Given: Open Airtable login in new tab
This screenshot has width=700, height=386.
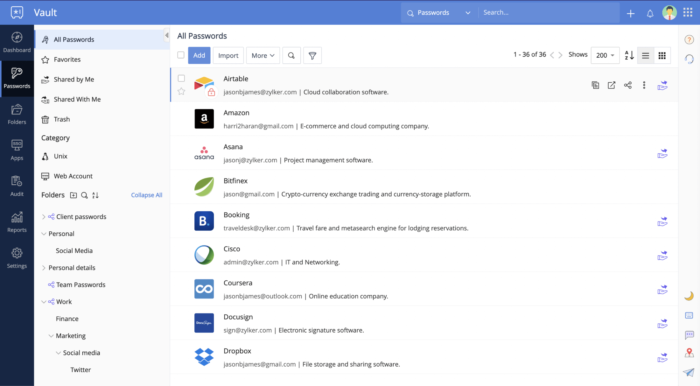Looking at the screenshot, I should click(x=611, y=85).
